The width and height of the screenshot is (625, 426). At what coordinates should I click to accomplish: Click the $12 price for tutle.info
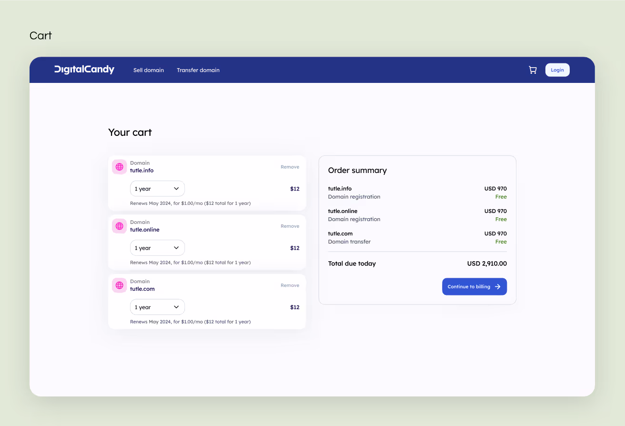click(x=295, y=189)
